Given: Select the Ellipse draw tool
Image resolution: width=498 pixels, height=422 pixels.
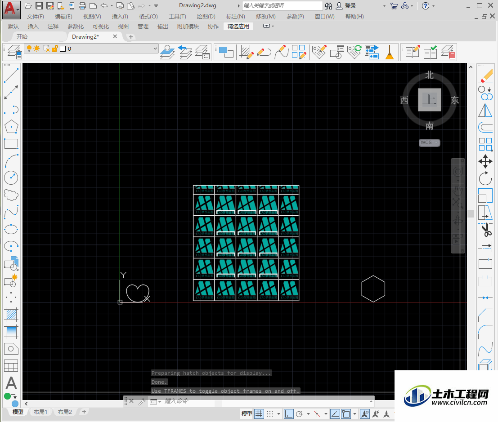Looking at the screenshot, I should pos(11,229).
